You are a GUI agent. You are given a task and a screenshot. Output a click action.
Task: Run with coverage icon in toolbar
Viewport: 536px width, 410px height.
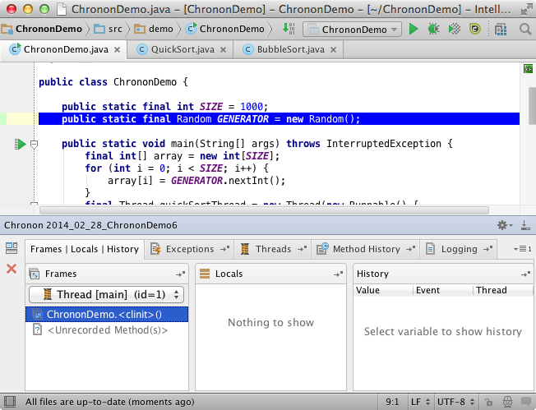pos(455,30)
